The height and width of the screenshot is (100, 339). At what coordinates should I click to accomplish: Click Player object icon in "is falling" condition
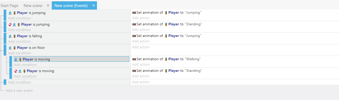point(15,36)
